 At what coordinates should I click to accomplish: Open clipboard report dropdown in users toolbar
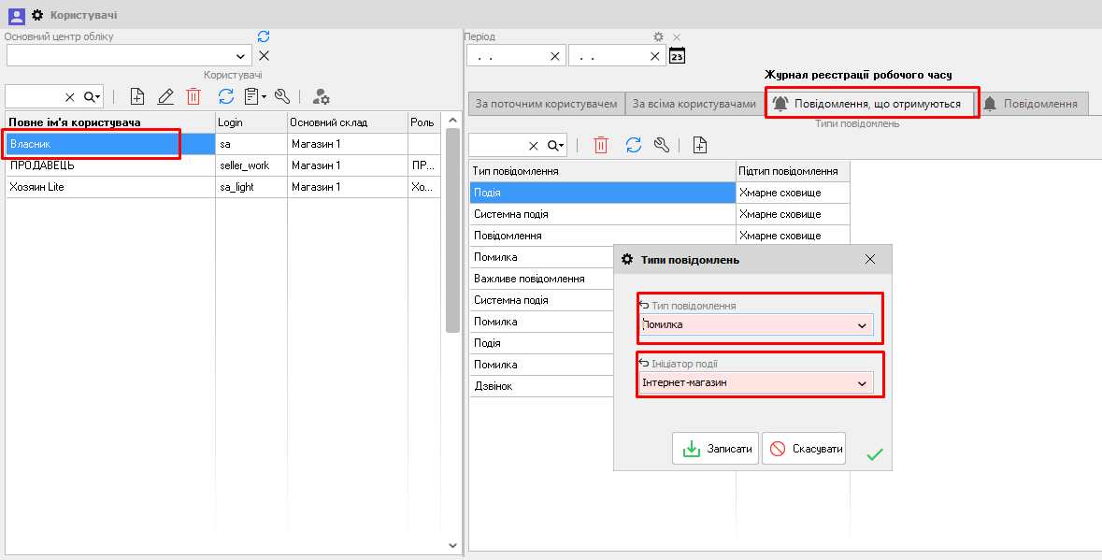(x=254, y=96)
